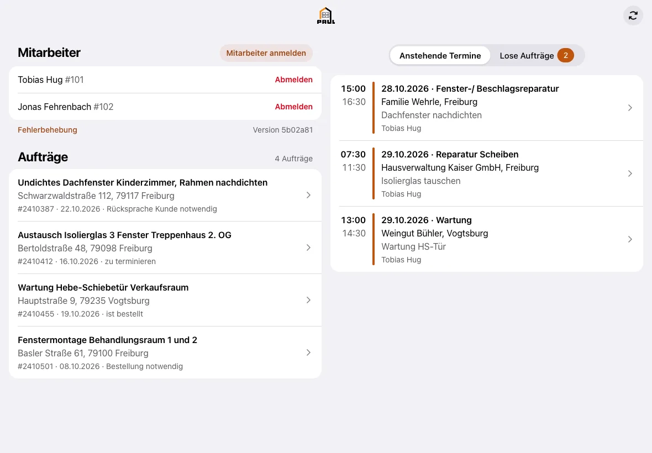Switch to the Lose Aufträge tab

click(537, 55)
